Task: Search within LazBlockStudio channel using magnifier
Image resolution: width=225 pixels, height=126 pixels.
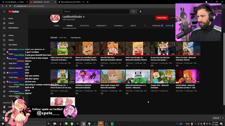Action: [145, 26]
